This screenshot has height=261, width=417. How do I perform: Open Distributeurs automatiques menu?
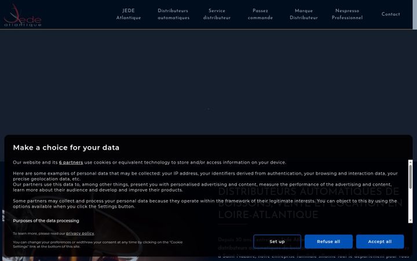point(173,14)
